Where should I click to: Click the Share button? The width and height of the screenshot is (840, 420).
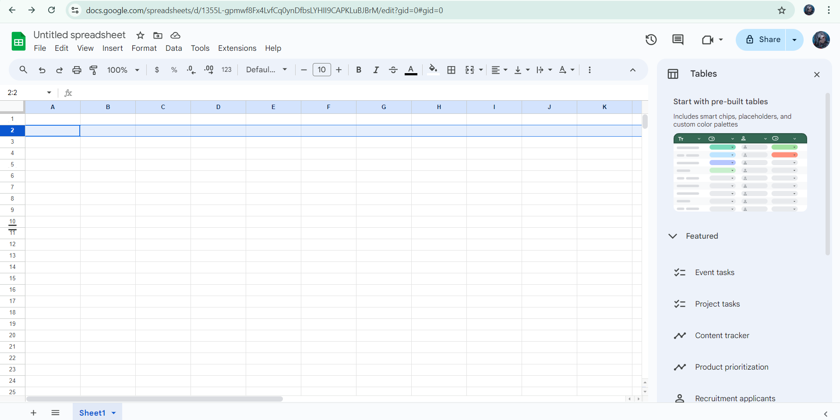pos(762,40)
